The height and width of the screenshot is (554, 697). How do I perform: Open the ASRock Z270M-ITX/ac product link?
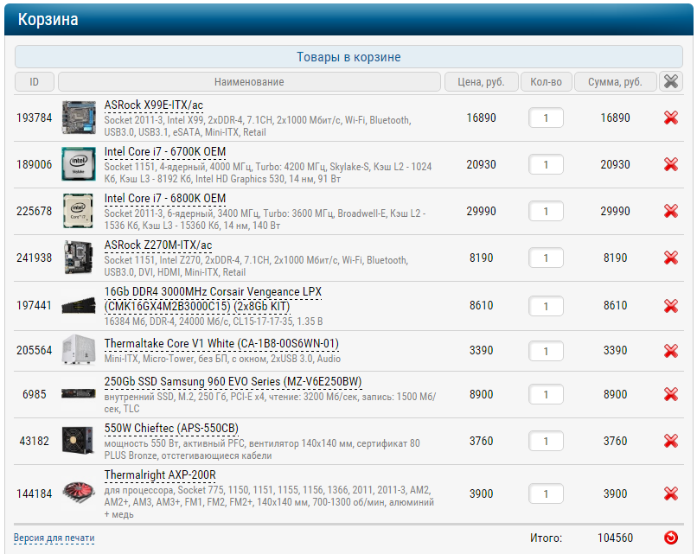pos(157,245)
